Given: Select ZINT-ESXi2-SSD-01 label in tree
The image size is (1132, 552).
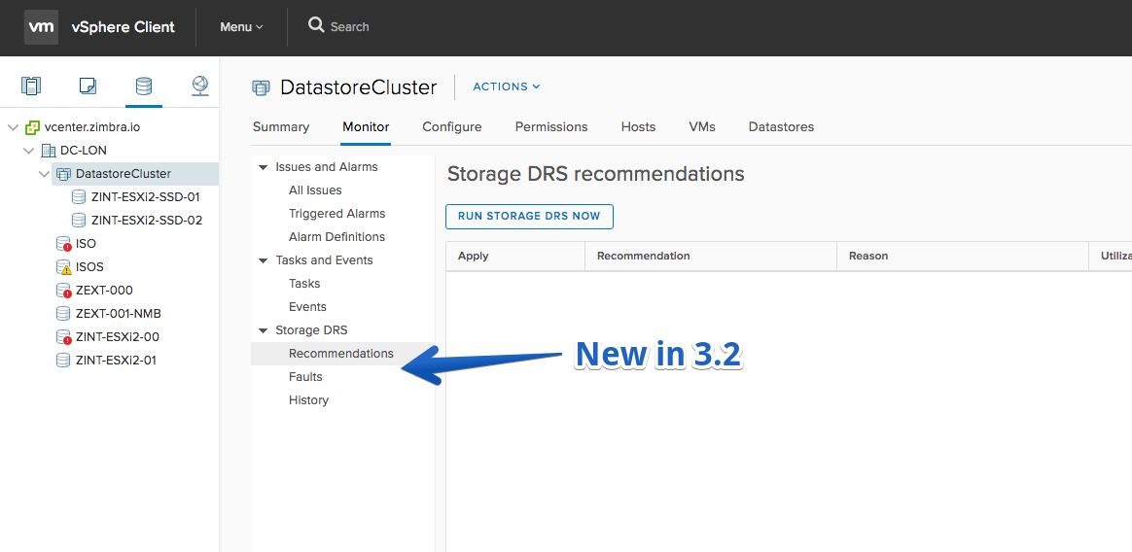Looking at the screenshot, I should [x=145, y=197].
